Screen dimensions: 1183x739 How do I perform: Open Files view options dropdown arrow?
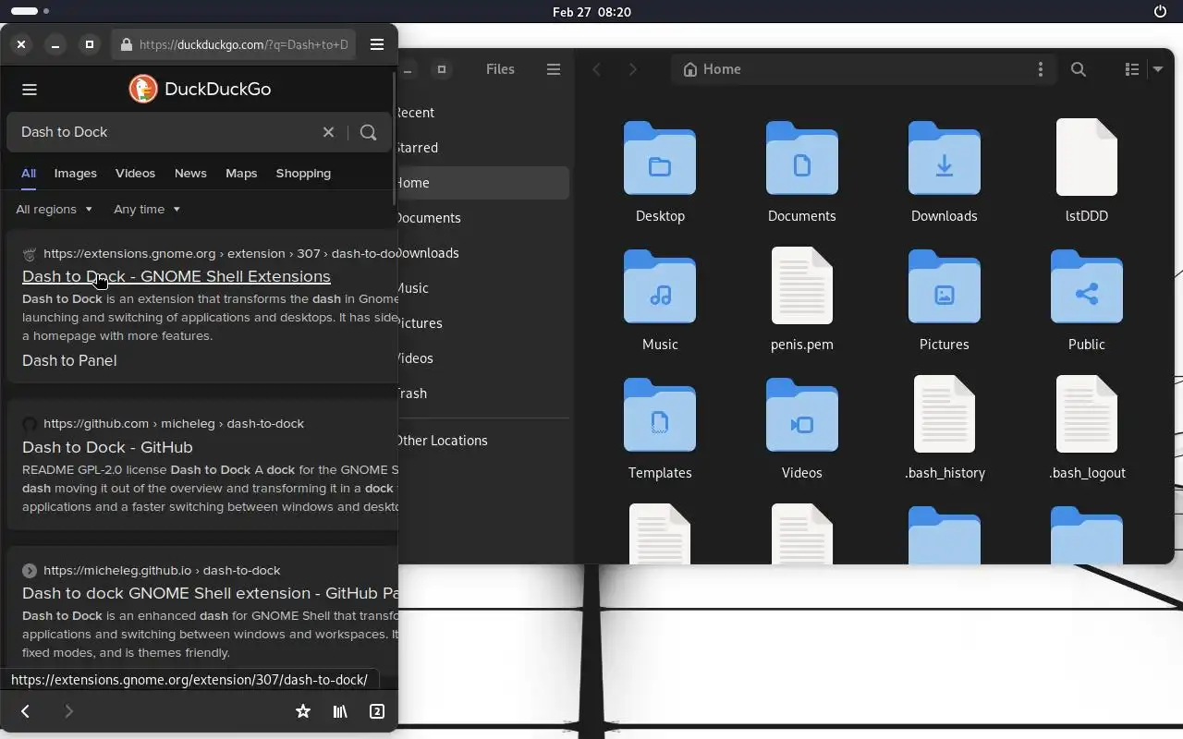pyautogui.click(x=1157, y=69)
